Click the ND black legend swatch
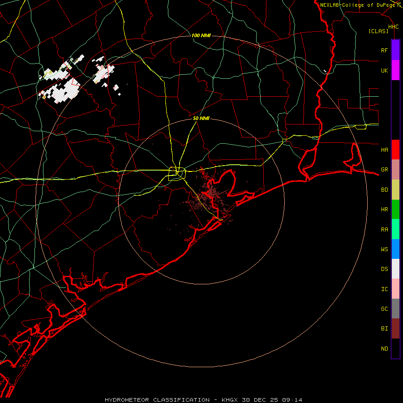The height and width of the screenshot is (403, 403). tap(395, 348)
